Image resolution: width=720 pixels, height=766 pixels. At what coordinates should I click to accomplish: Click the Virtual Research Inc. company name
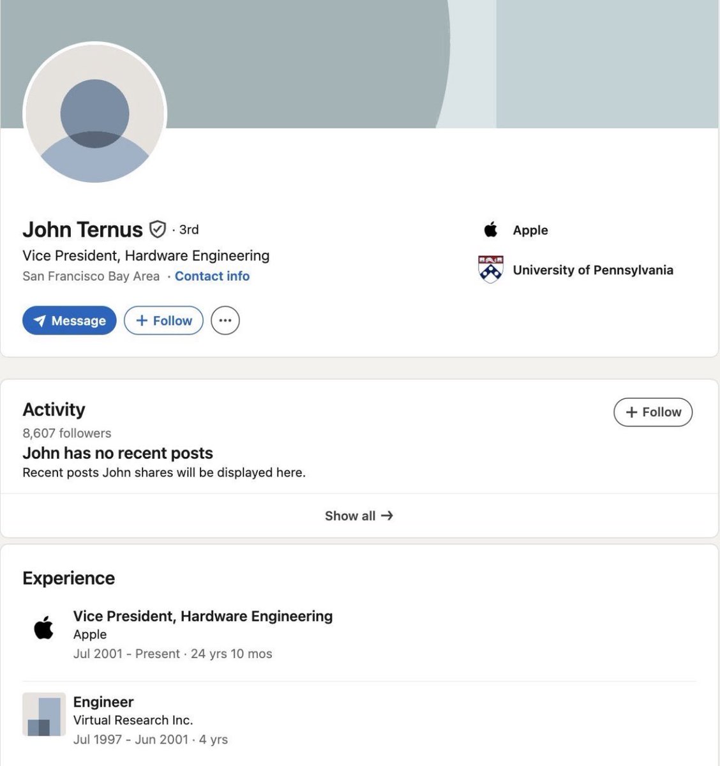click(x=133, y=721)
